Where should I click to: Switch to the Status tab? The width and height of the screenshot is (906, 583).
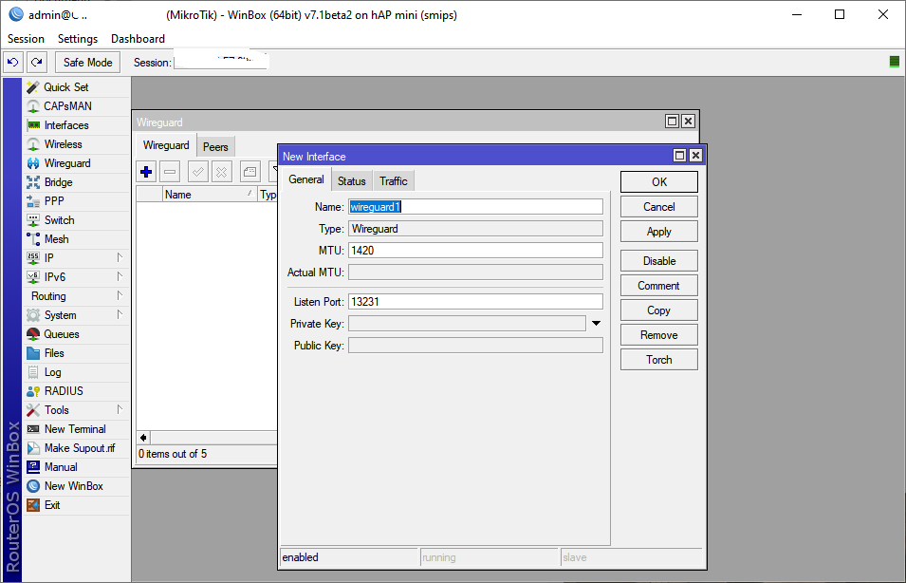(352, 181)
